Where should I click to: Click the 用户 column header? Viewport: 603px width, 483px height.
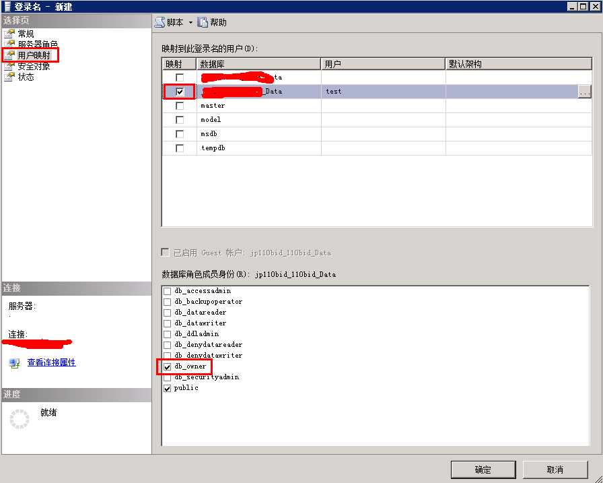383,64
